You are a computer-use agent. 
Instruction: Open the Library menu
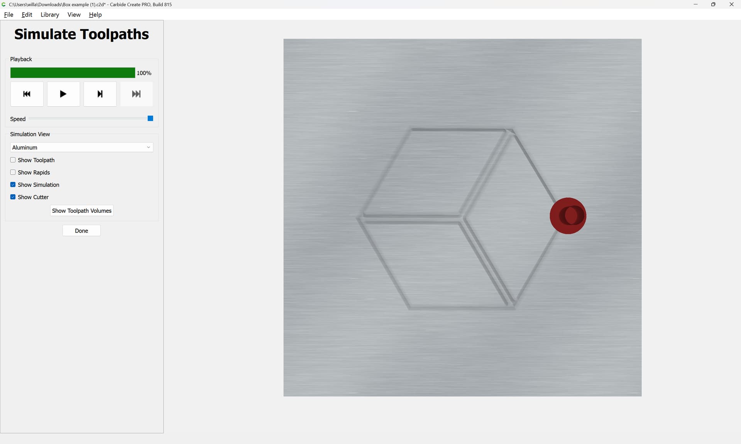[50, 15]
